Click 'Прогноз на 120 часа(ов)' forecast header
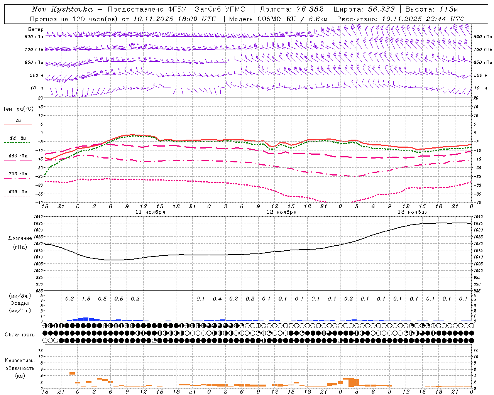Image resolution: width=494 pixels, height=395 pixels. pos(74,19)
